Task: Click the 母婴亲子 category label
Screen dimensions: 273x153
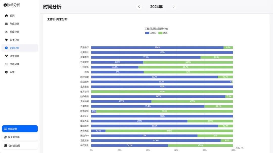Action: 84,116
